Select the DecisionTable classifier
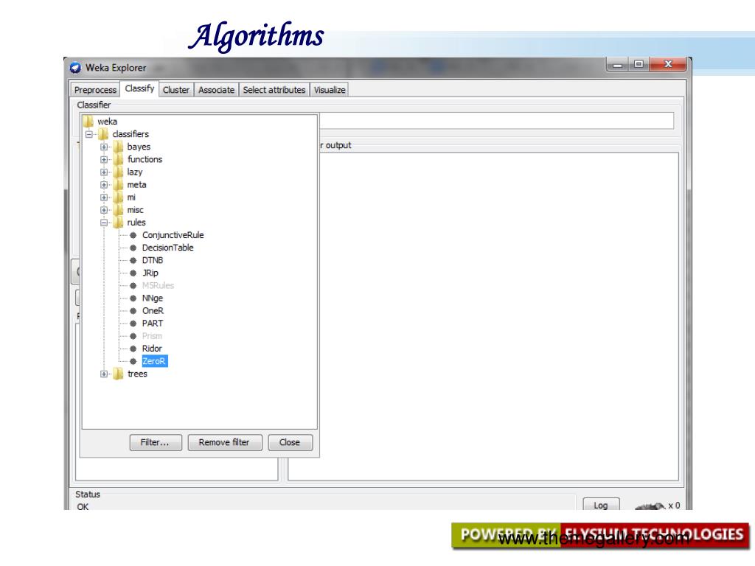The image size is (755, 566). click(x=167, y=248)
